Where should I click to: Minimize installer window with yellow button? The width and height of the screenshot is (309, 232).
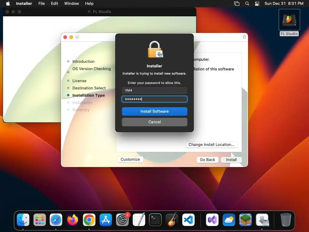71,37
